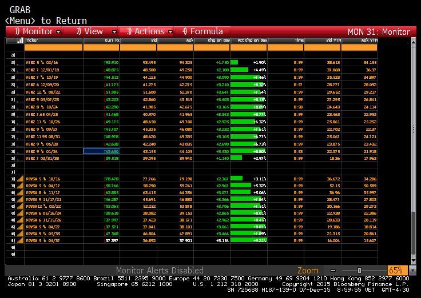Click the chart icon in the table header corner
Image resolution: width=421 pixels, height=298 pixels.
click(20, 41)
